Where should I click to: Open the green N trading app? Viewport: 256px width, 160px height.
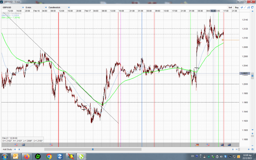pyautogui.click(x=81, y=157)
